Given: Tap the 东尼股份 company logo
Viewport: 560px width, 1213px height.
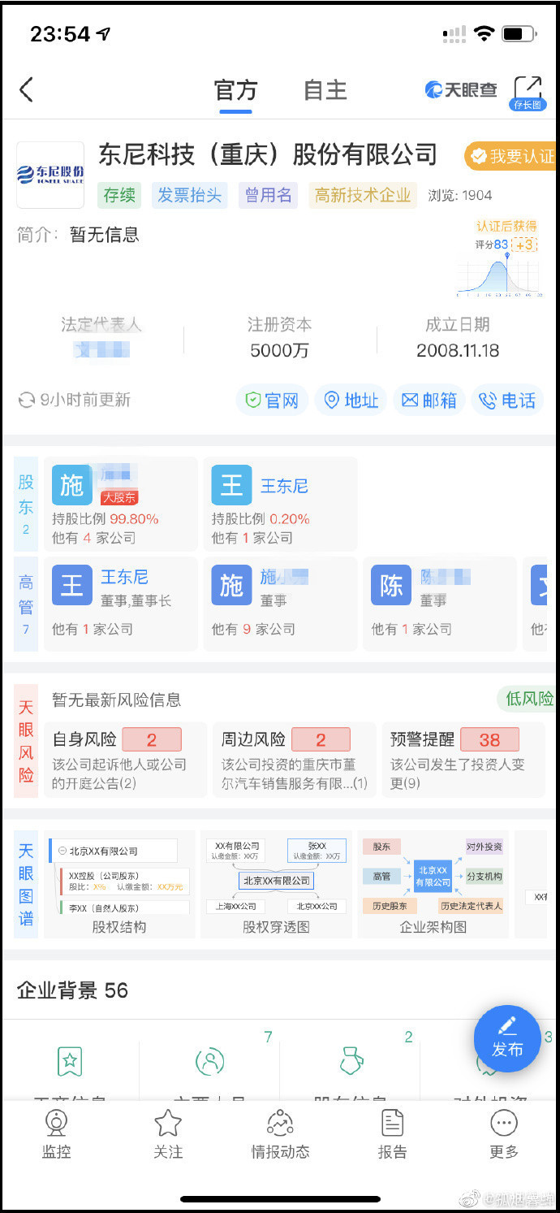Looking at the screenshot, I should click(50, 175).
